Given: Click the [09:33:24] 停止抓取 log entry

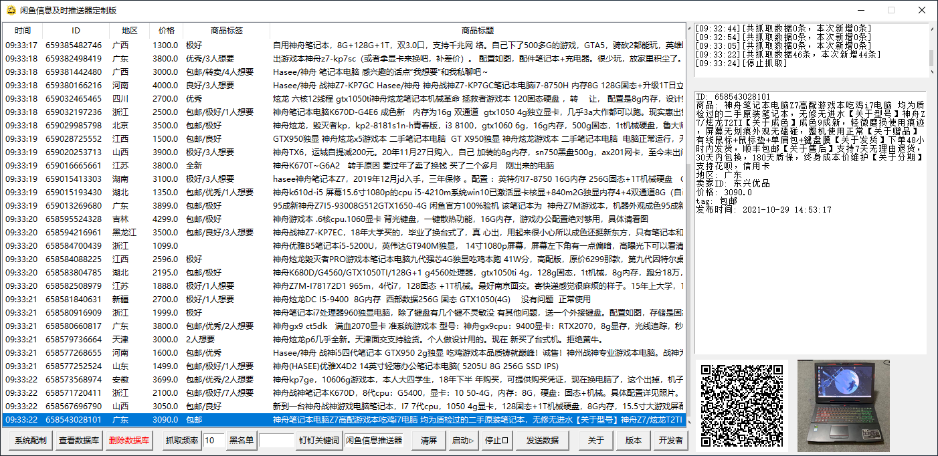Looking at the screenshot, I should pos(742,63).
